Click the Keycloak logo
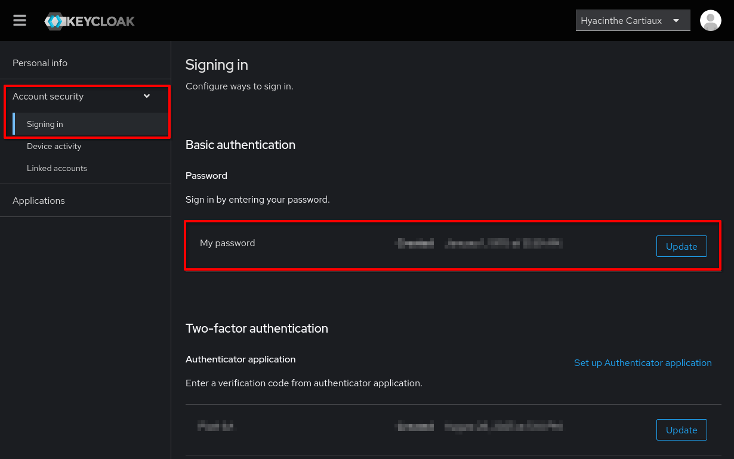 (90, 20)
